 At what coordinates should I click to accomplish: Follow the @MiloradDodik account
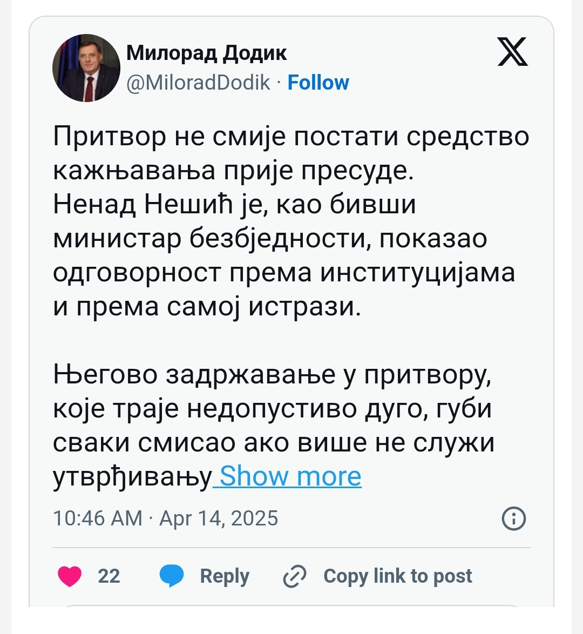318,83
